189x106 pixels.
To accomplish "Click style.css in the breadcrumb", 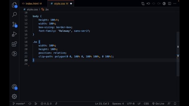I will point(32,9).
